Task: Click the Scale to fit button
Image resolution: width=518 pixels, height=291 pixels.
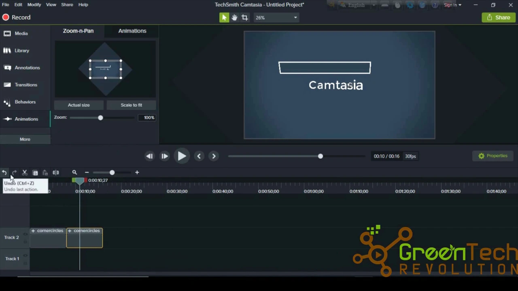Action: 132,105
